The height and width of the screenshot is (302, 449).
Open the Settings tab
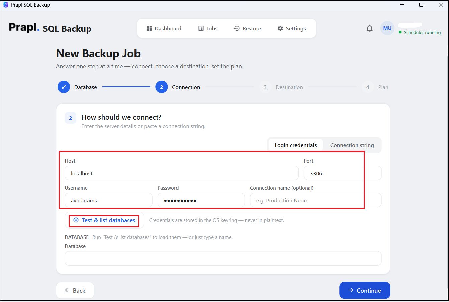coord(292,29)
